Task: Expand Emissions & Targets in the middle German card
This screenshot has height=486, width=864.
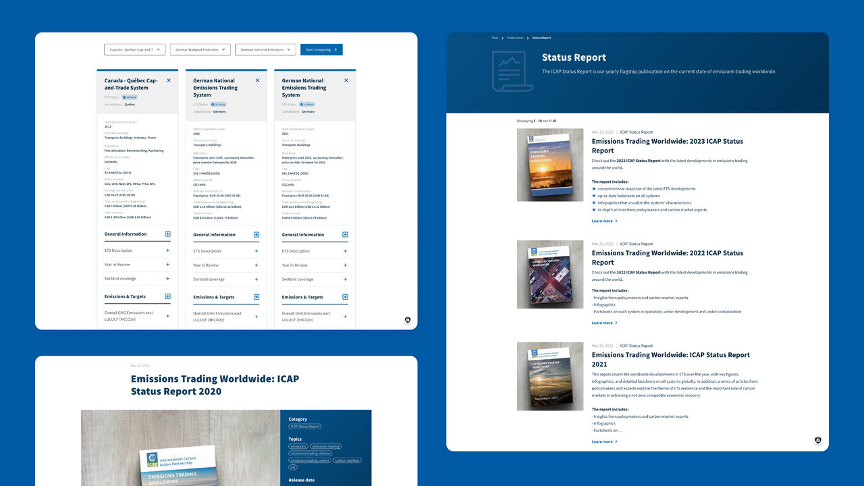Action: (x=256, y=297)
